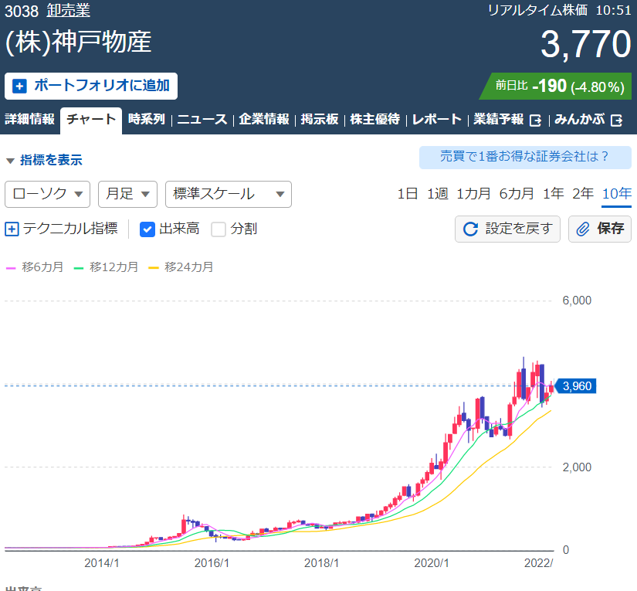The width and height of the screenshot is (637, 591).
Task: Select the 1年 time range
Action: point(553,194)
